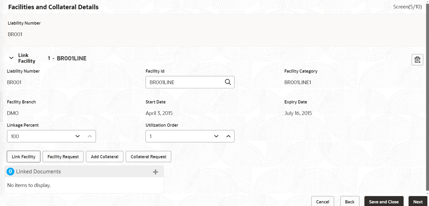Open Collateral Request
Viewport: 429px width, 206px height.
148,156
